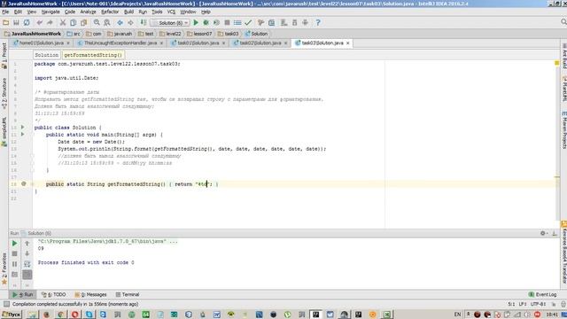Viewport: 567px width, 319px height.
Task: Open Run panel settings gear
Action: (x=543, y=233)
